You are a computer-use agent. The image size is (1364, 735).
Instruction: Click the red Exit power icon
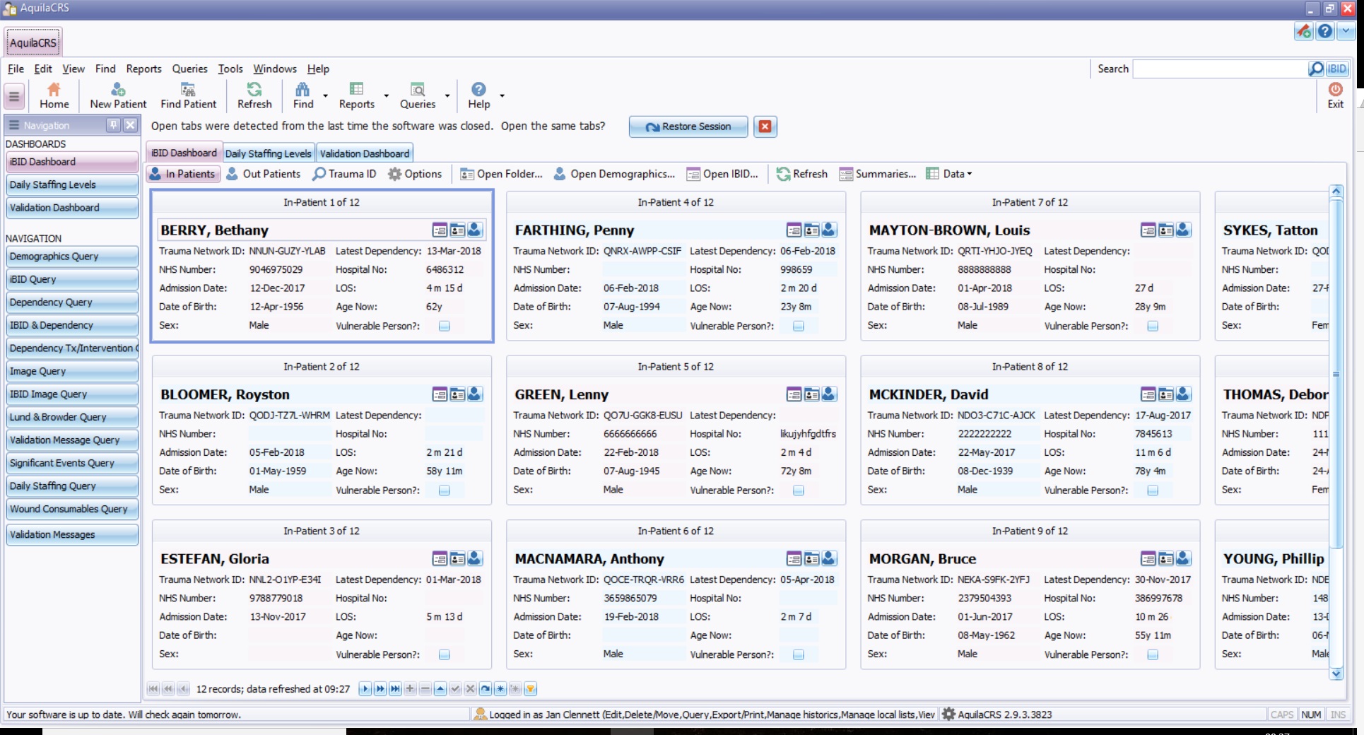pyautogui.click(x=1335, y=90)
